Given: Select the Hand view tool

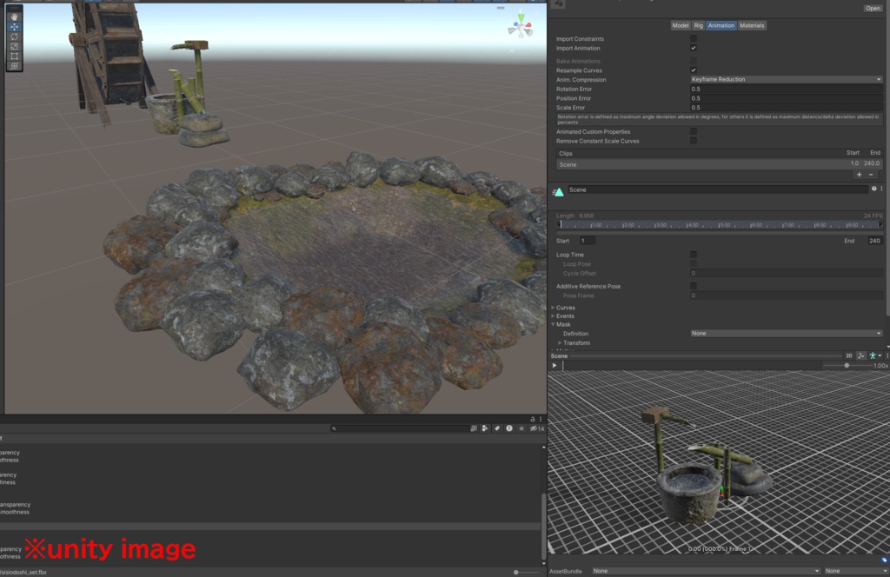Looking at the screenshot, I should pos(14,17).
